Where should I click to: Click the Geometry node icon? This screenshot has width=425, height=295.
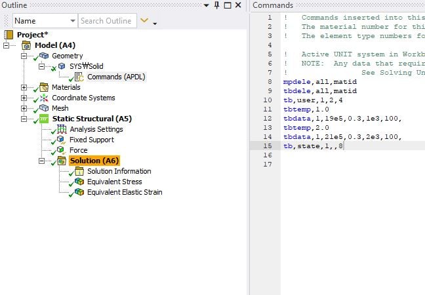(x=44, y=56)
